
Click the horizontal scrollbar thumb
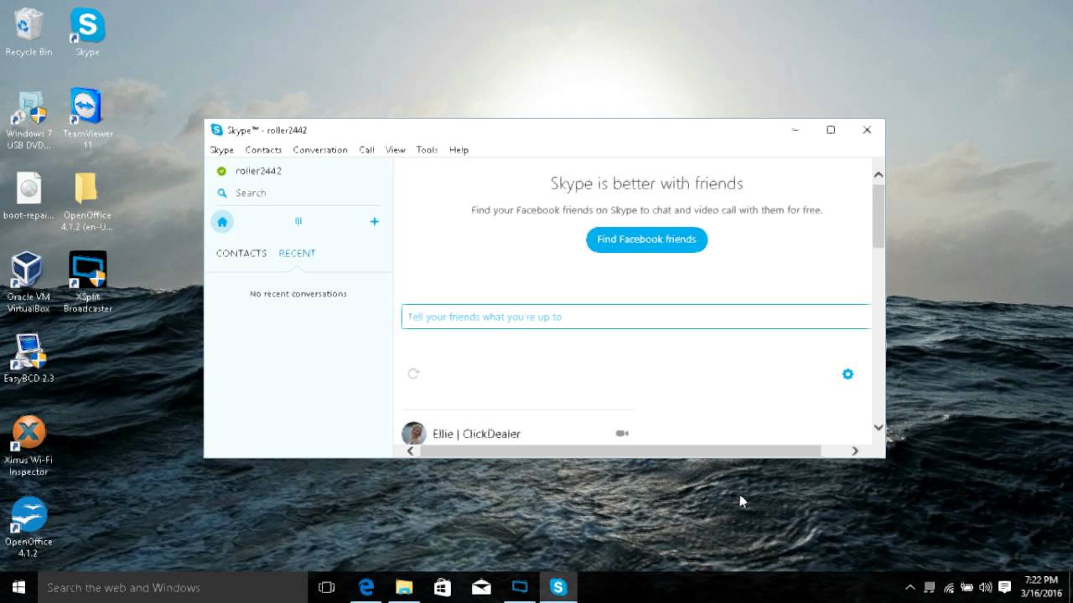(x=619, y=451)
